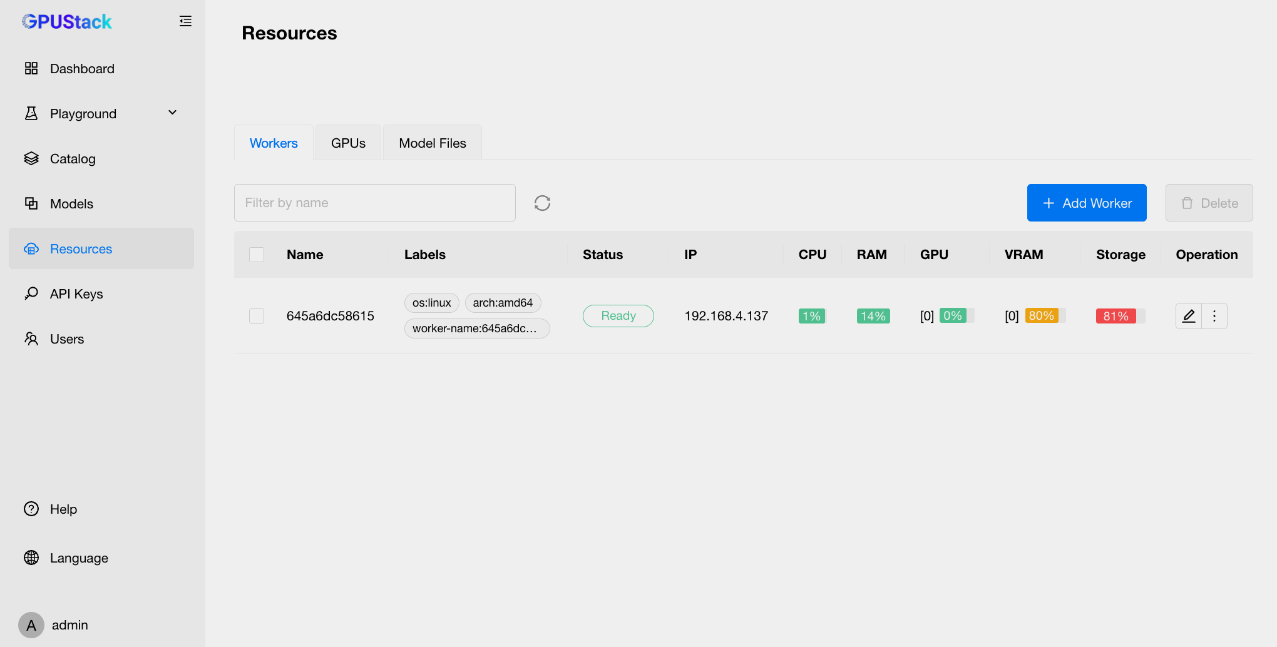
Task: Click the Ready status badge
Action: pos(618,316)
